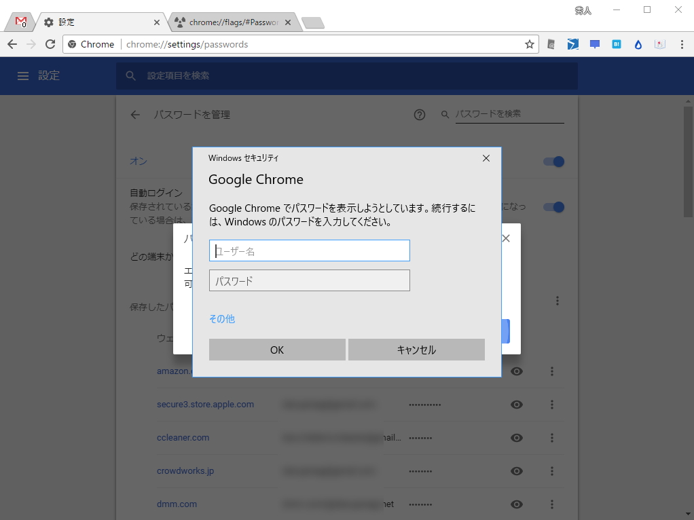The height and width of the screenshot is (520, 694).
Task: Open more options for ccleaner.com
Action: (552, 438)
